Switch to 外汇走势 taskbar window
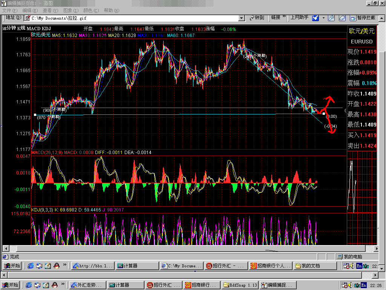 point(87,285)
